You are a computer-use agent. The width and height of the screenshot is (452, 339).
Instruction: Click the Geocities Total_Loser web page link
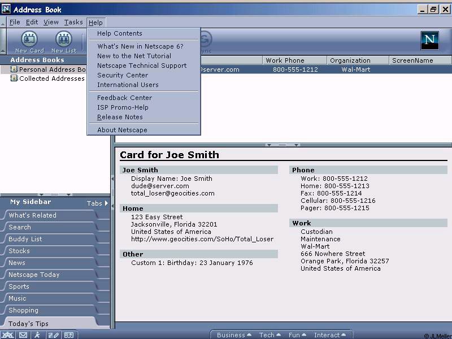pyautogui.click(x=202, y=239)
